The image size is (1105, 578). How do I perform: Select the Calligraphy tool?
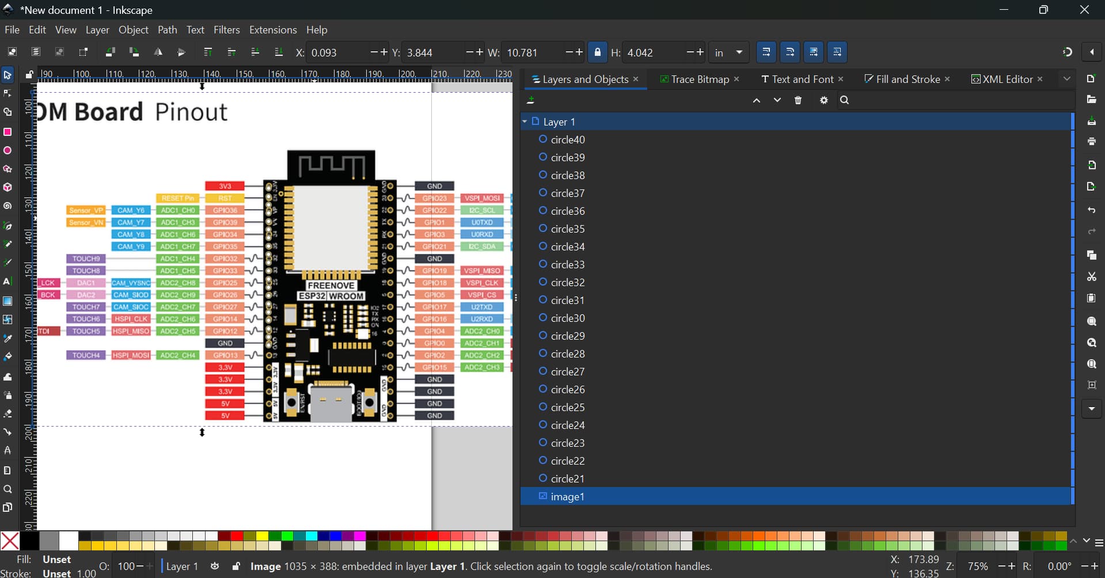pyautogui.click(x=7, y=263)
